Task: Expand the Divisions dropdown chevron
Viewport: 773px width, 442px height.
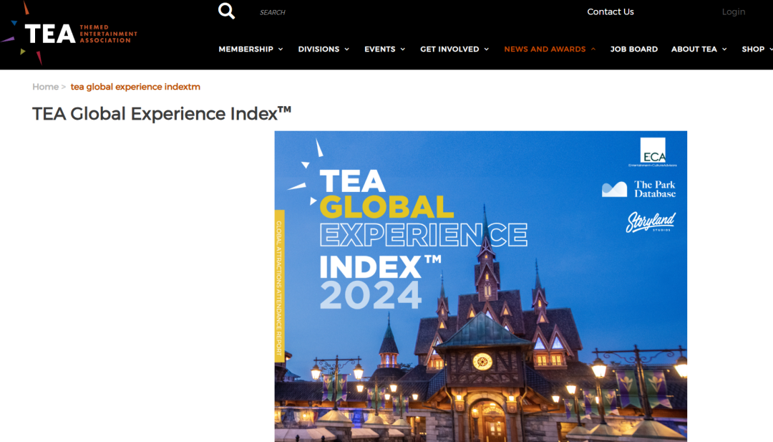Action: (x=346, y=49)
